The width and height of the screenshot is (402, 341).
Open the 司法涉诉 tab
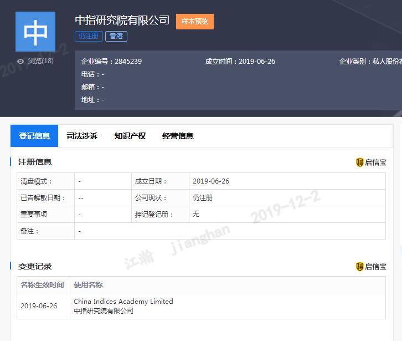point(82,136)
